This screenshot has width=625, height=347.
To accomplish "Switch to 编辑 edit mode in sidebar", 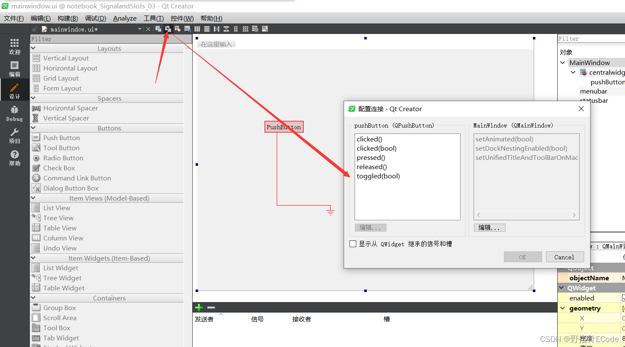I will 15,69.
